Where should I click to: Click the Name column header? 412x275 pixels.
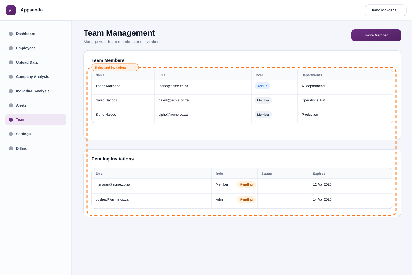100,75
